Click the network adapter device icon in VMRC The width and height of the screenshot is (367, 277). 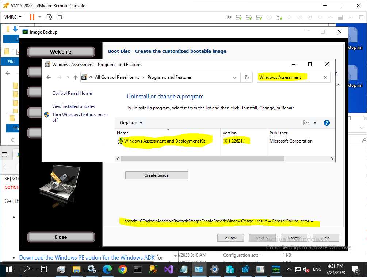click(x=279, y=17)
